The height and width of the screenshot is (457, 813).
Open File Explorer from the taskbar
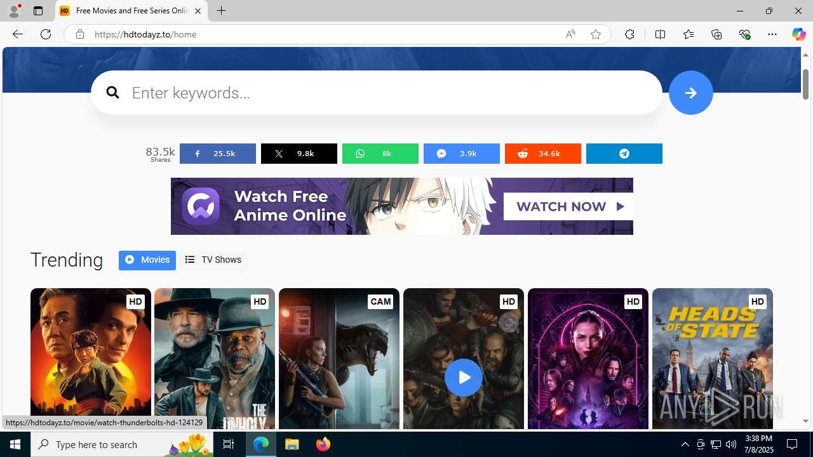point(292,444)
